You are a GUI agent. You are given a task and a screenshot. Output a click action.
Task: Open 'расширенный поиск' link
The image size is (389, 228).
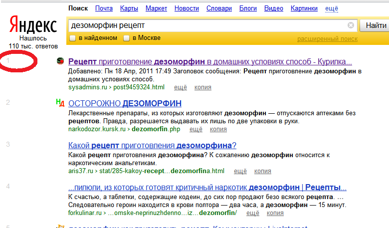point(327,39)
